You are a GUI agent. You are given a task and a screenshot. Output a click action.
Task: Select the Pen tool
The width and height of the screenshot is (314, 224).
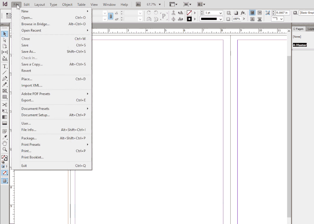[x=4, y=79]
